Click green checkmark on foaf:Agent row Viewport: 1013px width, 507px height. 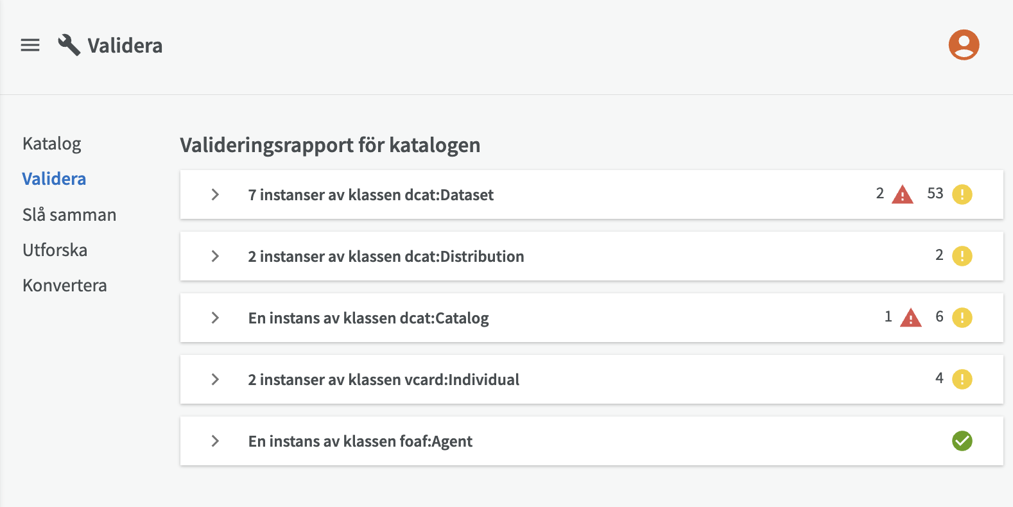[962, 441]
